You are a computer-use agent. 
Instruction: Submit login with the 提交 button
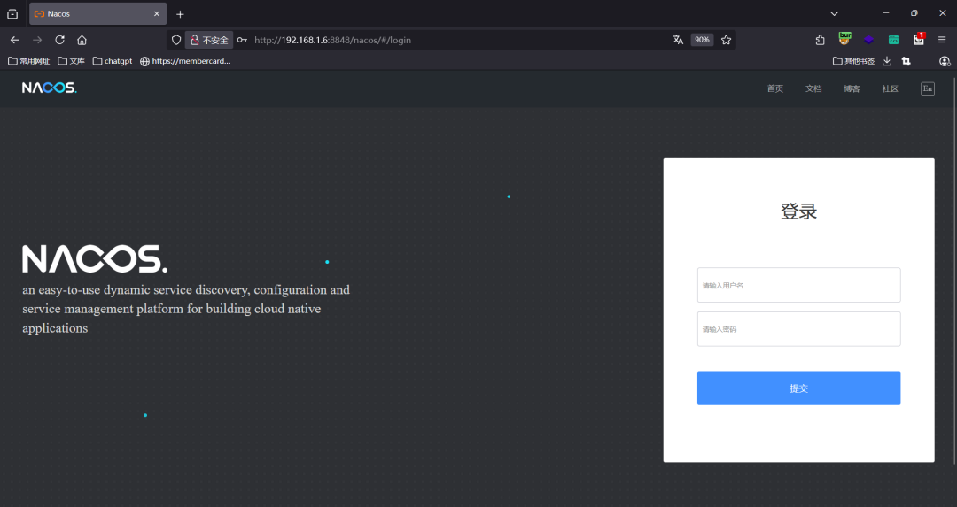[x=799, y=388]
